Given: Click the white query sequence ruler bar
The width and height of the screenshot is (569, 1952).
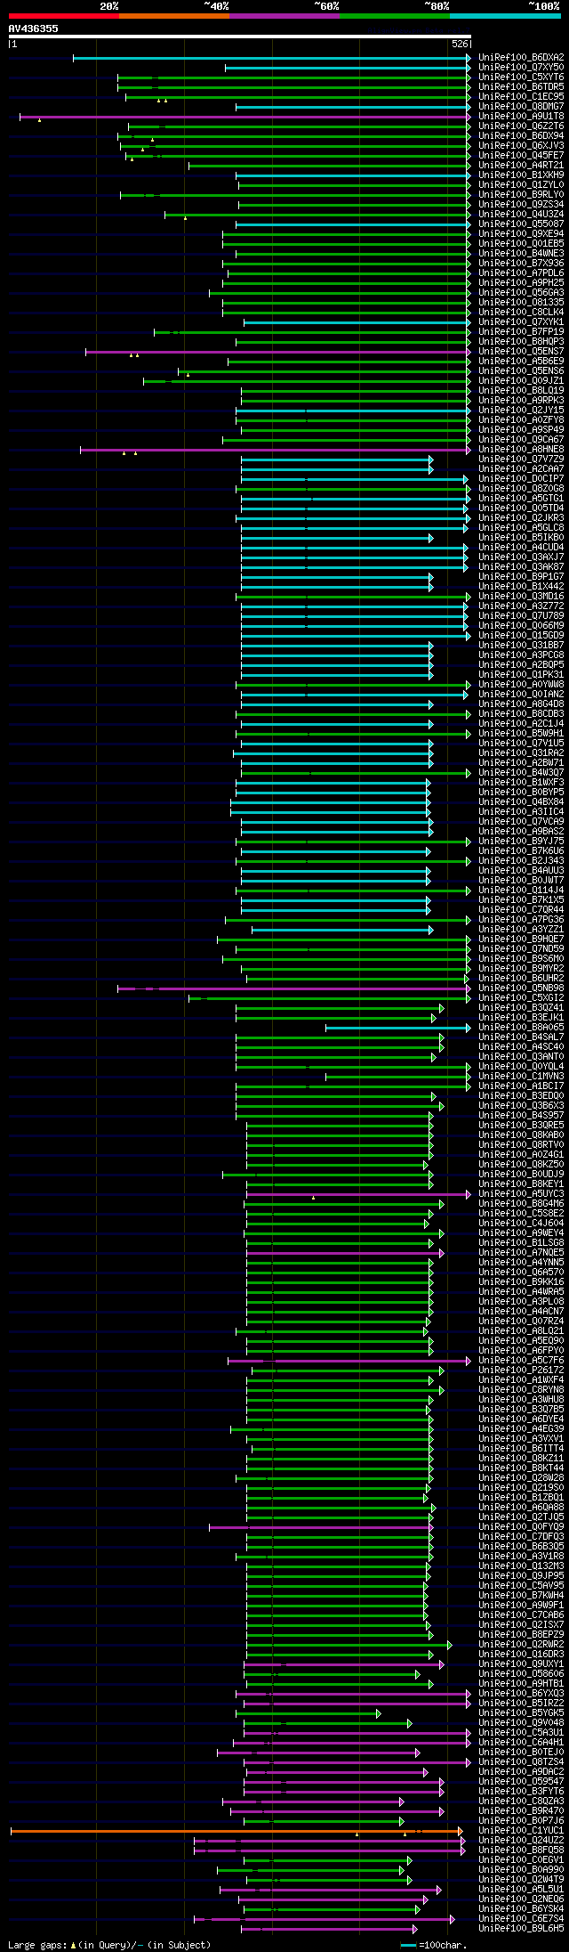Looking at the screenshot, I should tap(239, 37).
